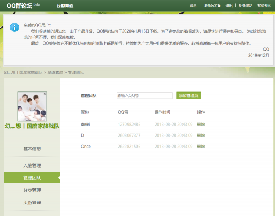
Task: Delete the admin named Once
Action: tap(201, 147)
